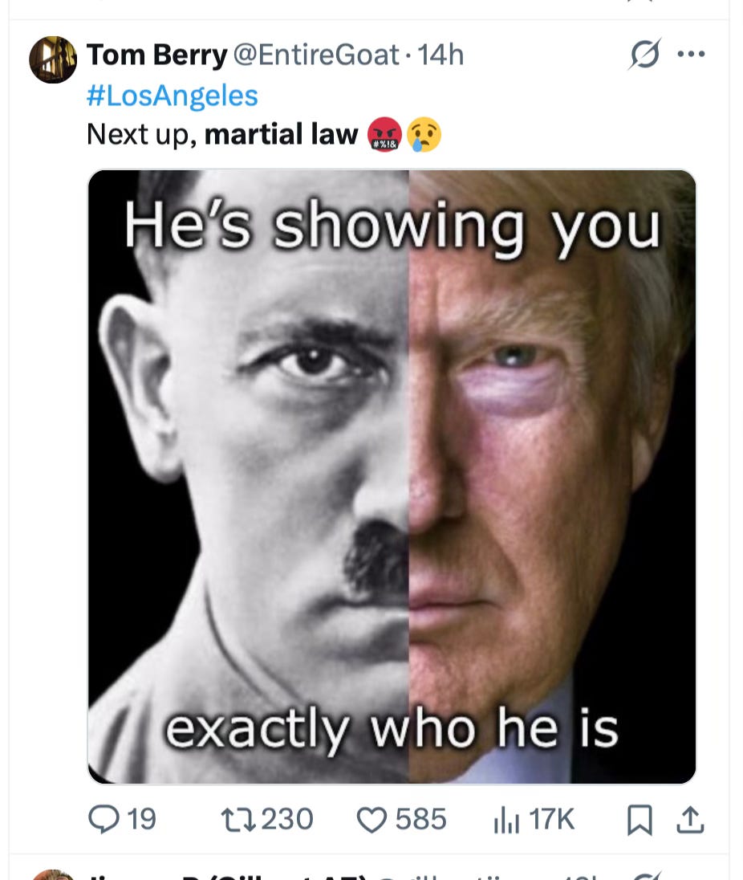Open the Grok explain icon on Tom Berry's post
Image resolution: width=743 pixels, height=880 pixels.
tap(644, 55)
